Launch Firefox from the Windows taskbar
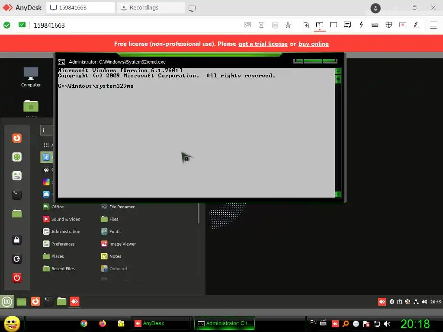 click(x=103, y=323)
